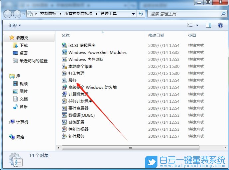Open the recent pages dropdown arrow
Image resolution: width=229 pixels, height=170 pixels.
point(24,14)
